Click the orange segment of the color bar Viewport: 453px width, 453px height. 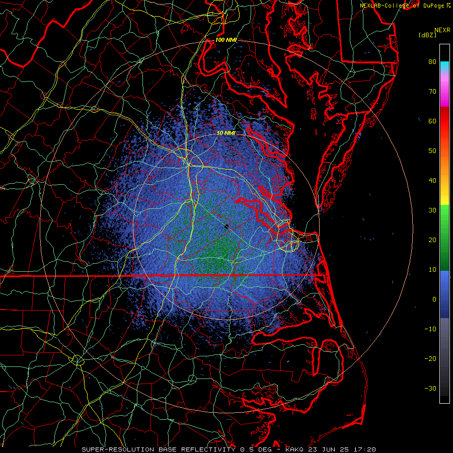(x=444, y=166)
